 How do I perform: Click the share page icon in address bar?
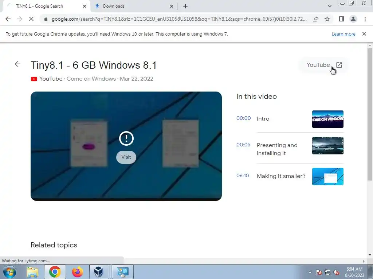pyautogui.click(x=315, y=19)
